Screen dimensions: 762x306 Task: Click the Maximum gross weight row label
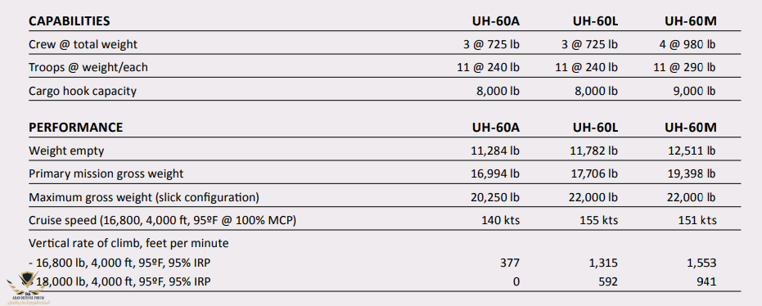pyautogui.click(x=144, y=197)
